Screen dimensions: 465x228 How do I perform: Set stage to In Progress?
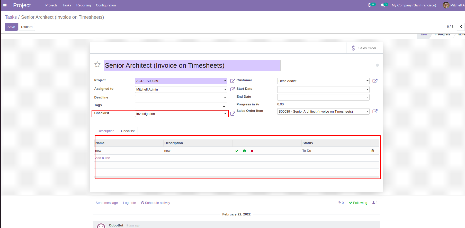(x=442, y=35)
